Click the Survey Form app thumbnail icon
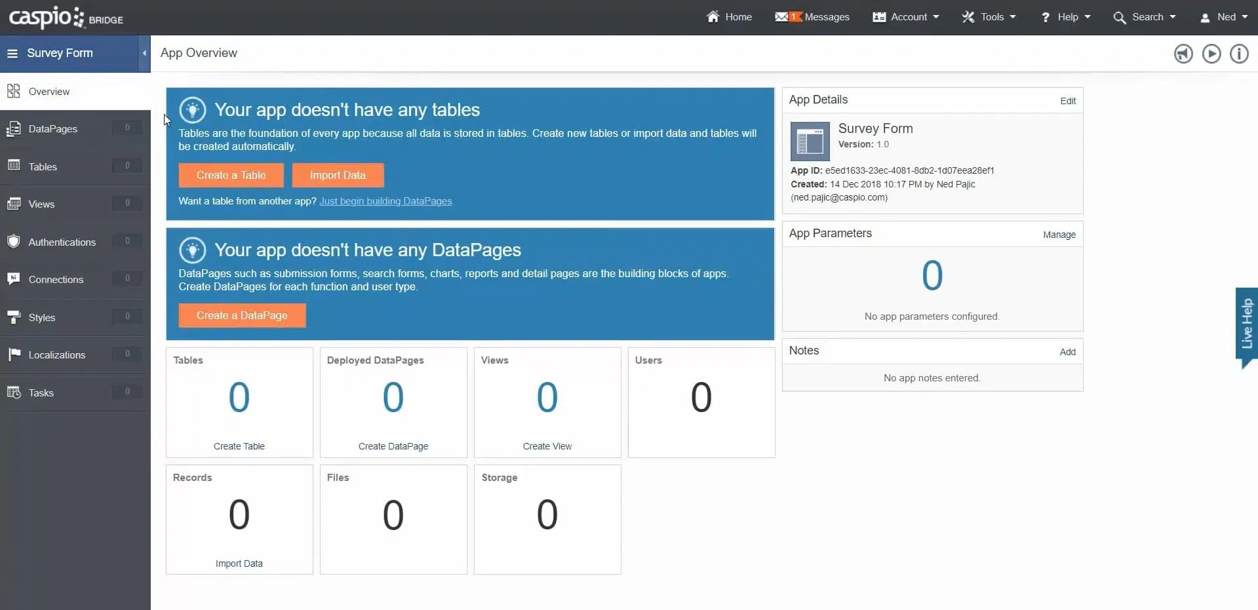This screenshot has width=1258, height=610. click(x=810, y=142)
